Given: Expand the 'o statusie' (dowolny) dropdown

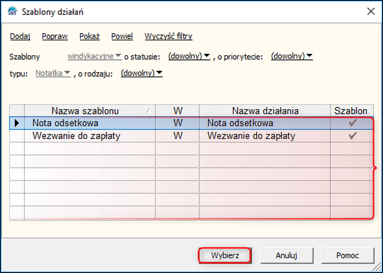Looking at the screenshot, I should (x=189, y=57).
